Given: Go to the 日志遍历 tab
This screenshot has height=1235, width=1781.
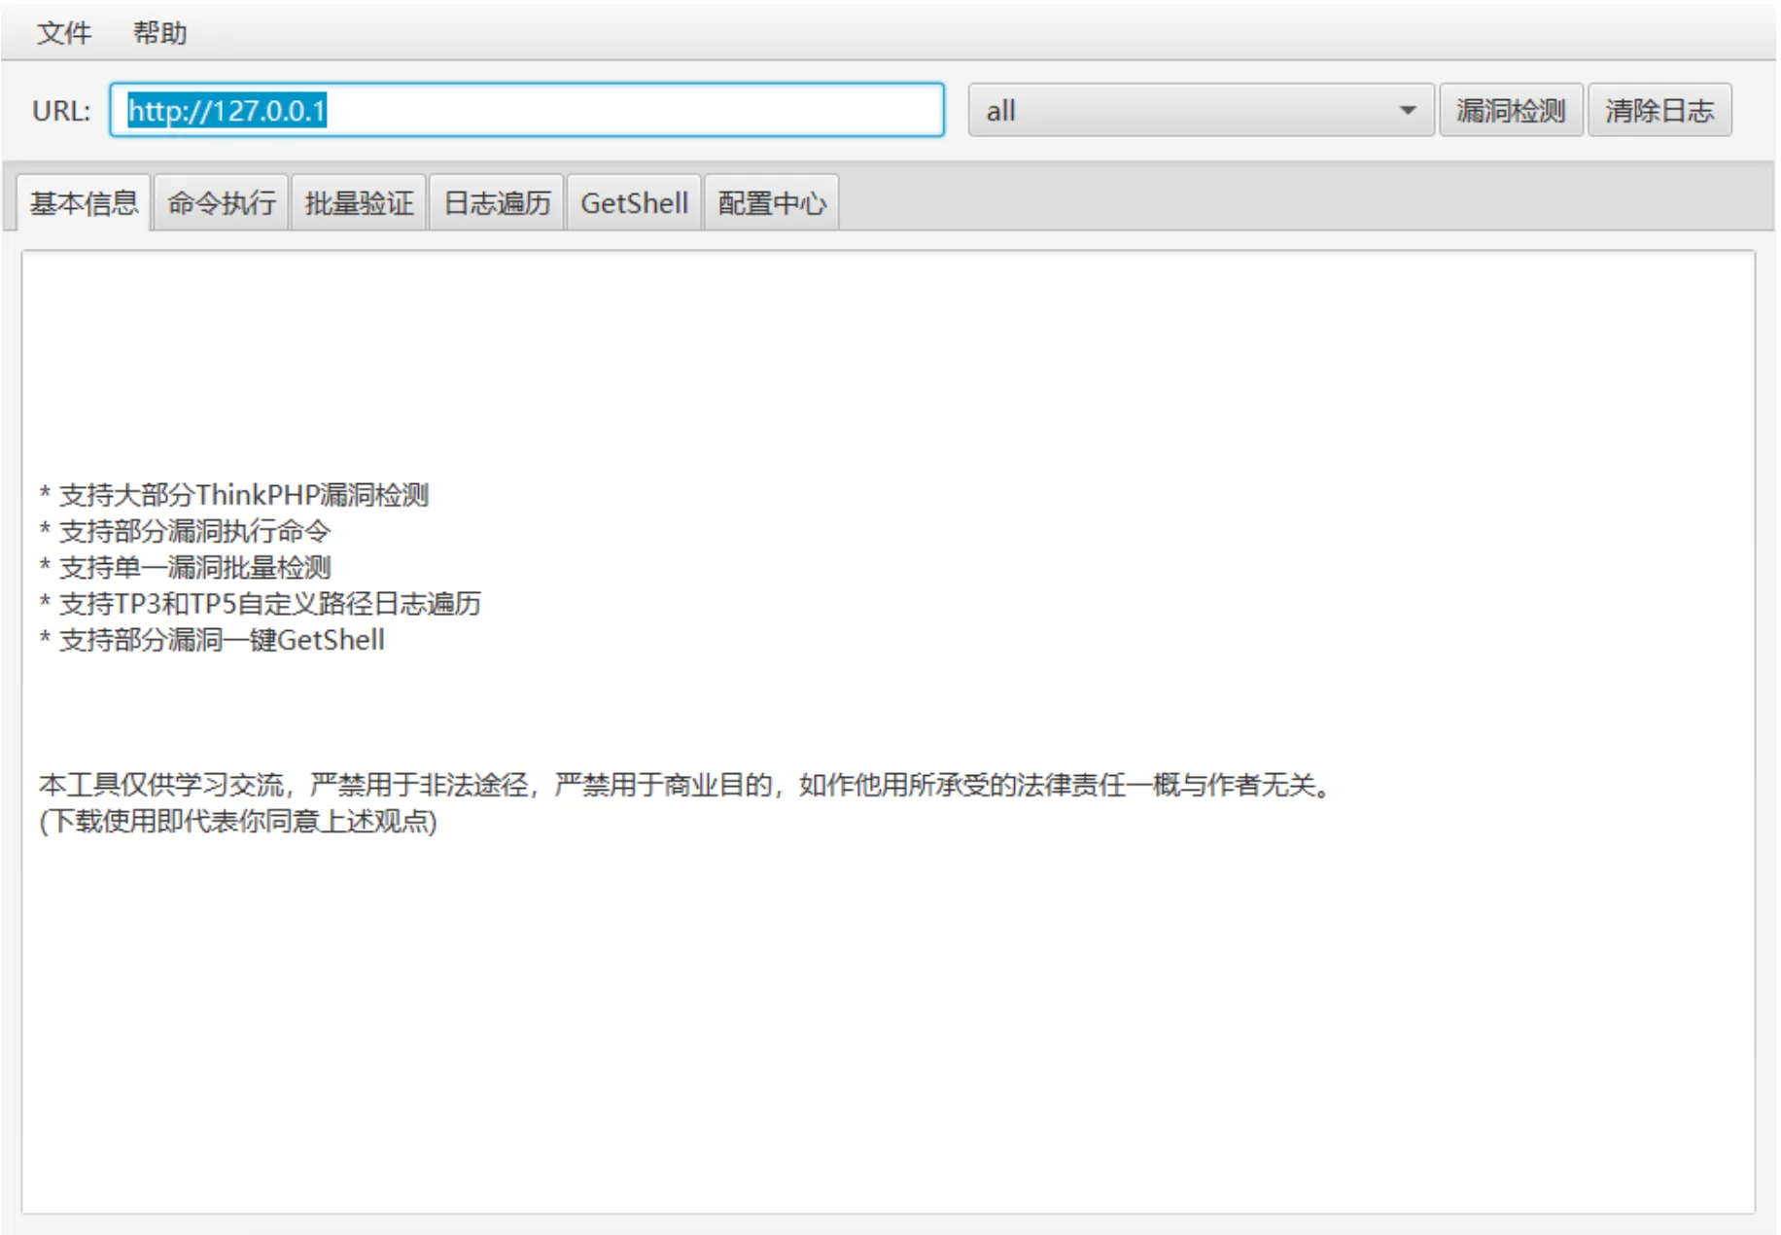Looking at the screenshot, I should point(497,203).
